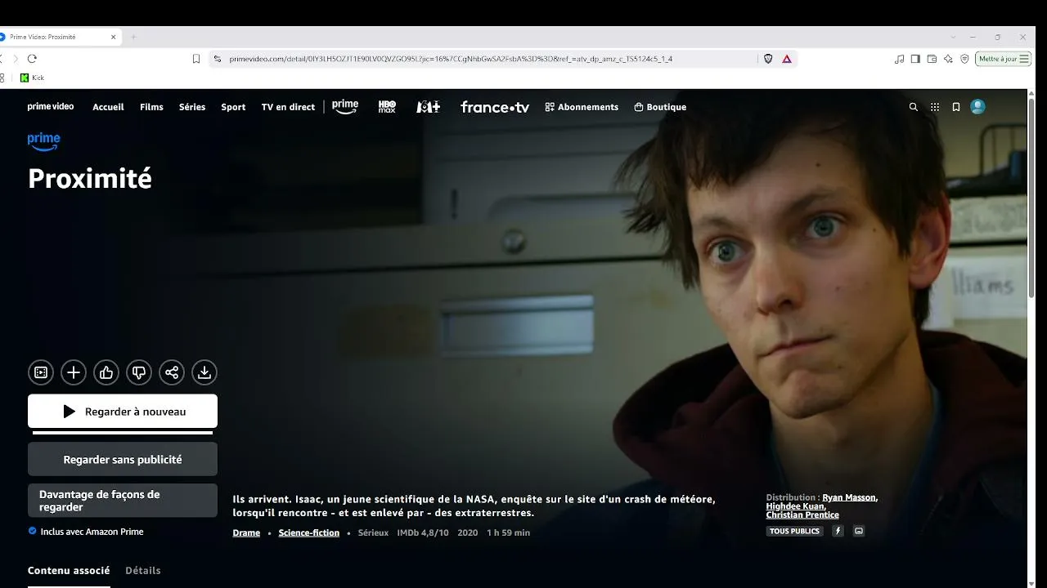Open Prime Video search magnifier

(914, 107)
